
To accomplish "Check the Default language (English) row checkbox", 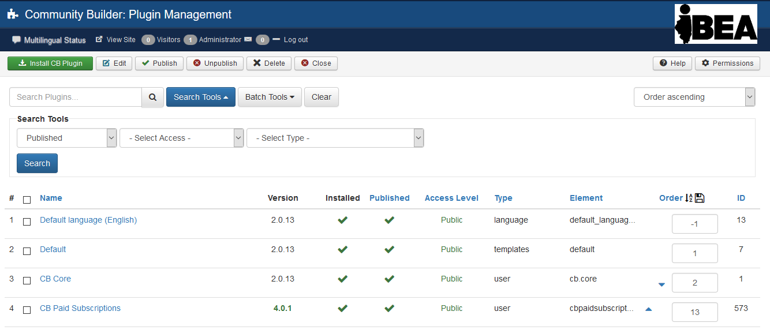I will (27, 222).
